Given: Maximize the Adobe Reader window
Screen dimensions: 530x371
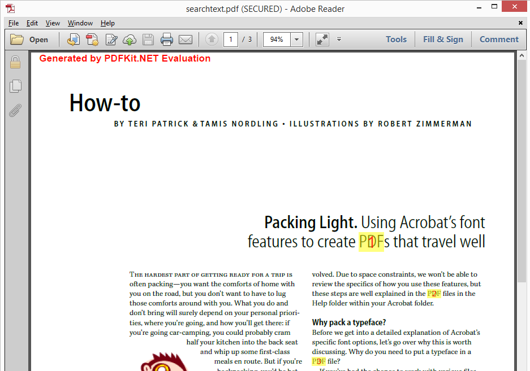Looking at the screenshot, I should 494,7.
